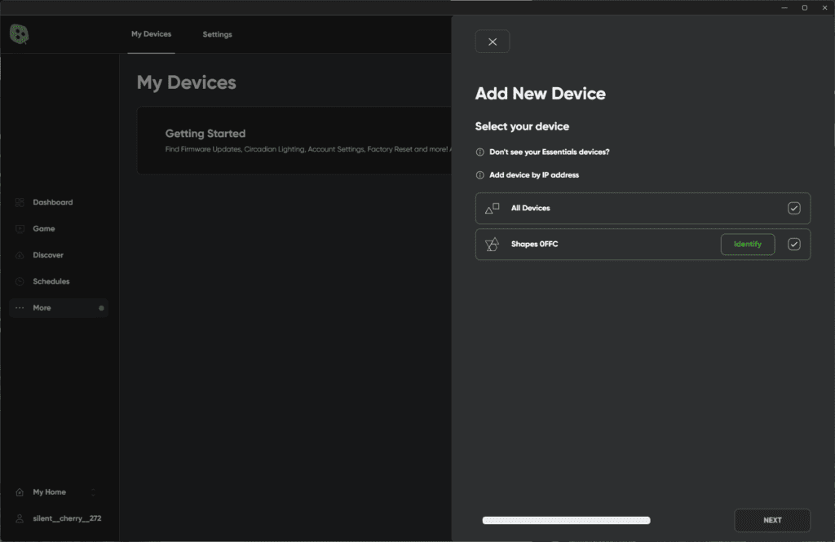Open the Settings tab
The image size is (835, 542).
[x=217, y=34]
